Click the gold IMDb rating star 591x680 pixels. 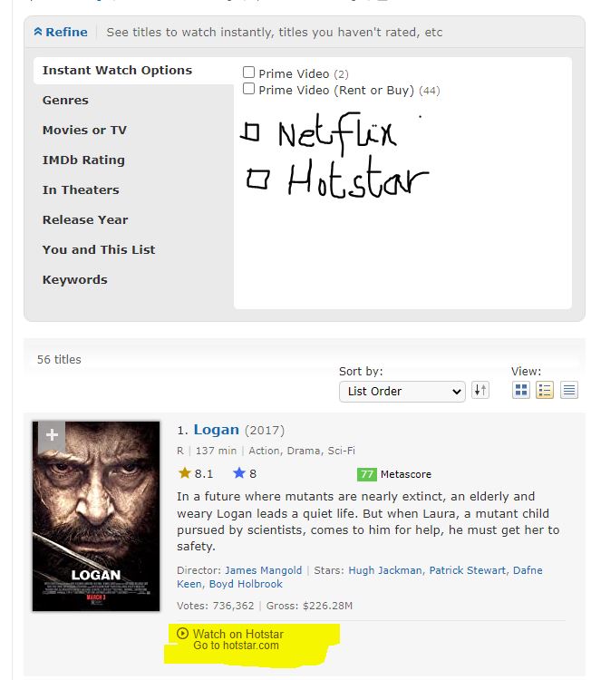pos(185,473)
